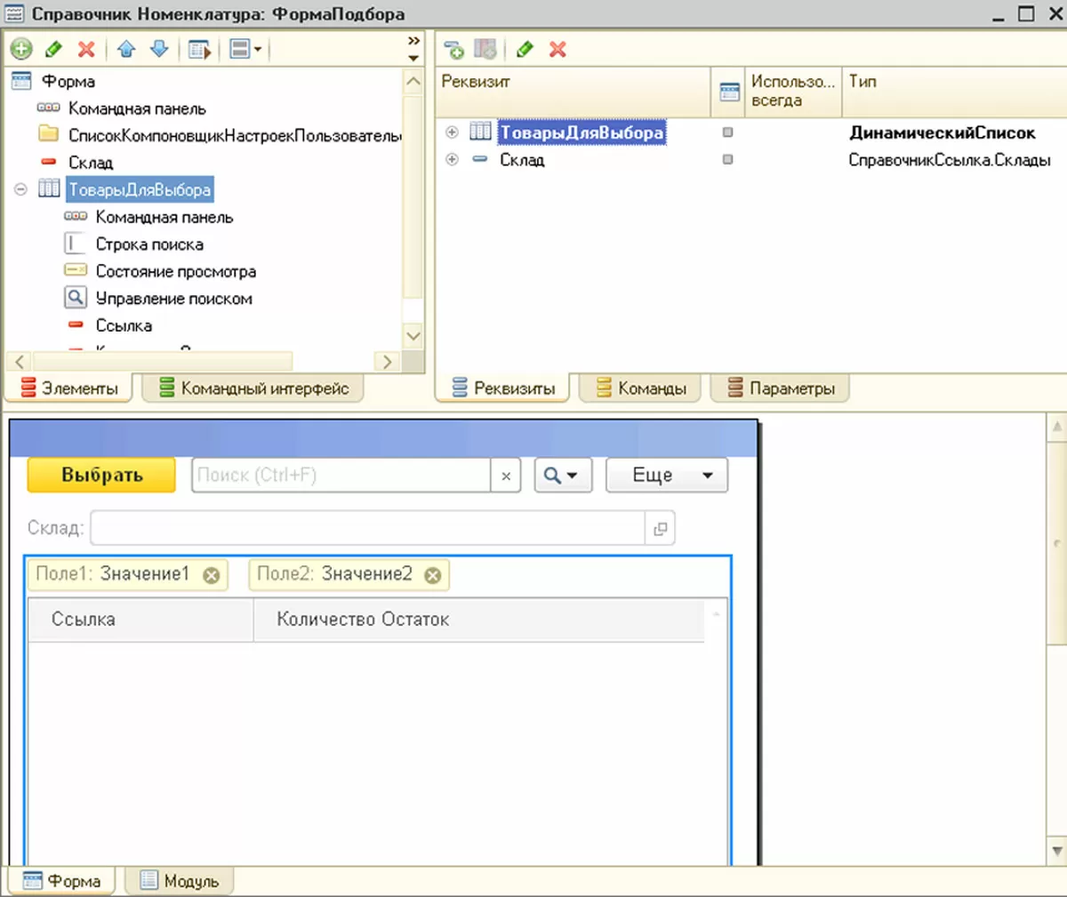Image resolution: width=1067 pixels, height=897 pixels.
Task: Open the Команды tab
Action: (x=641, y=388)
